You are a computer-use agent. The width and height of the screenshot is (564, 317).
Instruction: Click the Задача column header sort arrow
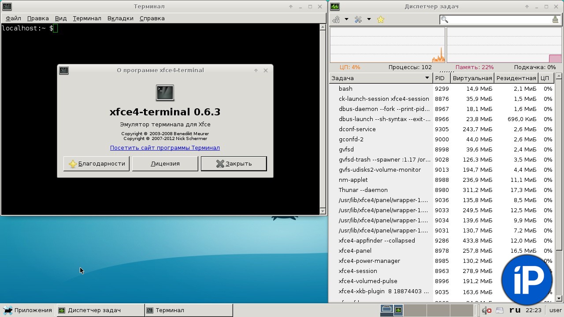(427, 78)
